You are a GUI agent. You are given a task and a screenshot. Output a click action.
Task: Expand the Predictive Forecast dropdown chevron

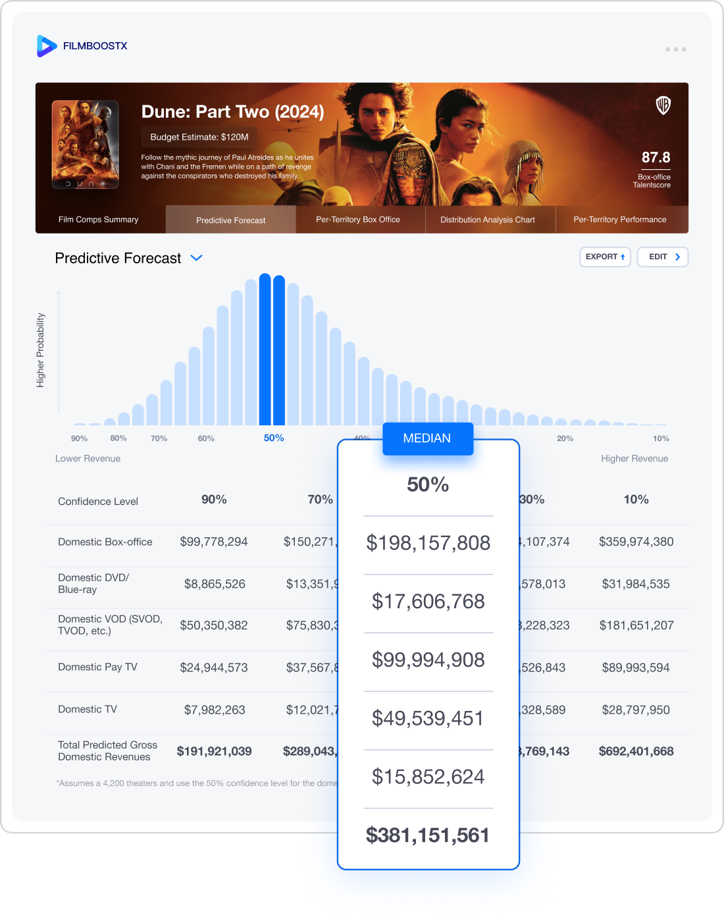(196, 258)
